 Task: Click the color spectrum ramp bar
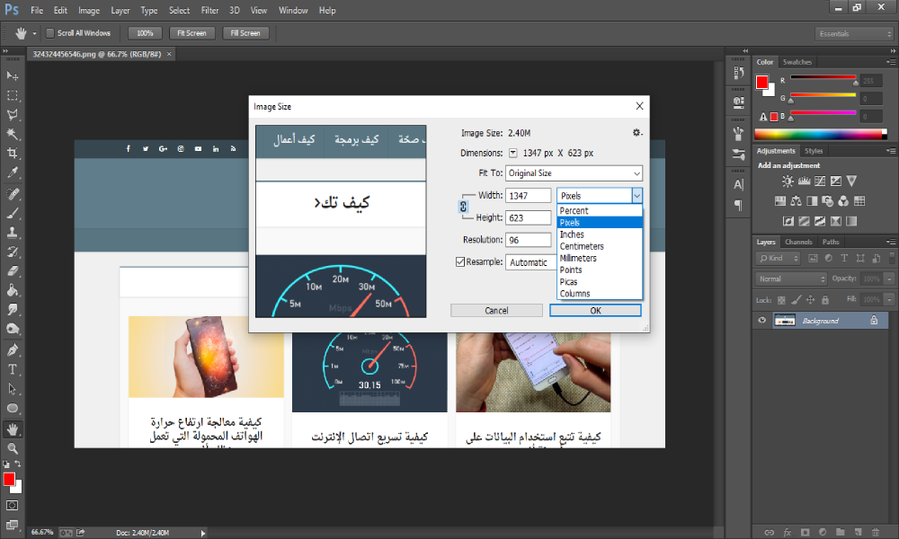tap(821, 135)
